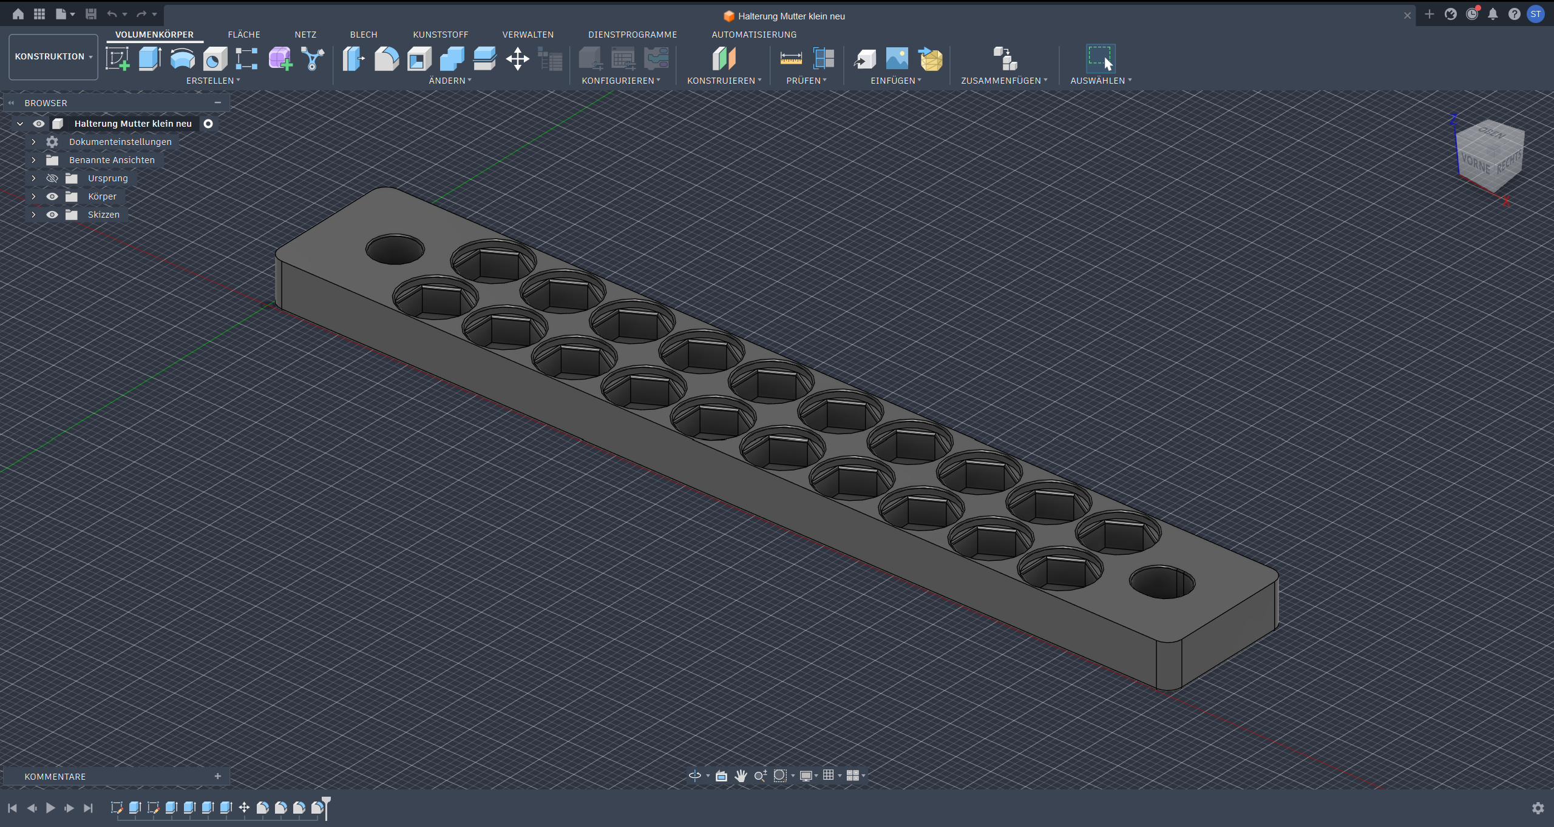Select the Hole tool
Image resolution: width=1554 pixels, height=827 pixels.
tap(214, 59)
